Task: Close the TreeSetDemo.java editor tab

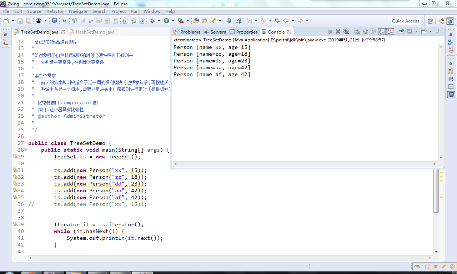Action: [63, 32]
